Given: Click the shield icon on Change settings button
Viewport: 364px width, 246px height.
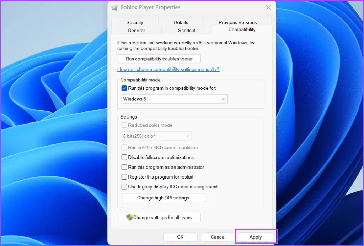Looking at the screenshot, I should [x=130, y=217].
